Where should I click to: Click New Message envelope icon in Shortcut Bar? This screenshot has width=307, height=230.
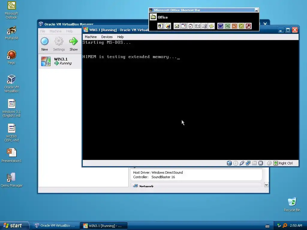coord(177,26)
